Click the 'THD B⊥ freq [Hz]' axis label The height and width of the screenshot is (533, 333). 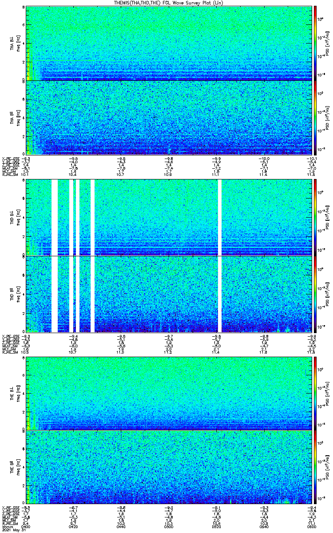[15, 217]
